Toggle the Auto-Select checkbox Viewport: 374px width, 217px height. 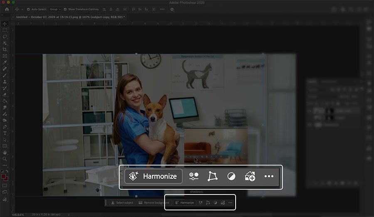(x=28, y=9)
